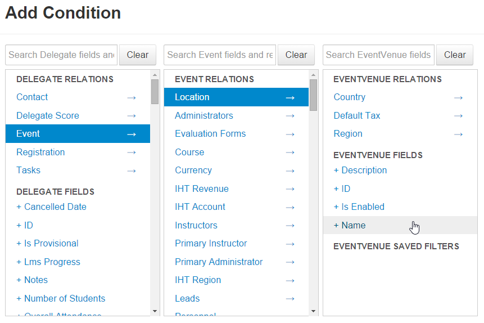The height and width of the screenshot is (323, 484).
Task: Click the Delegate list scroll-down arrow
Action: pos(155,311)
